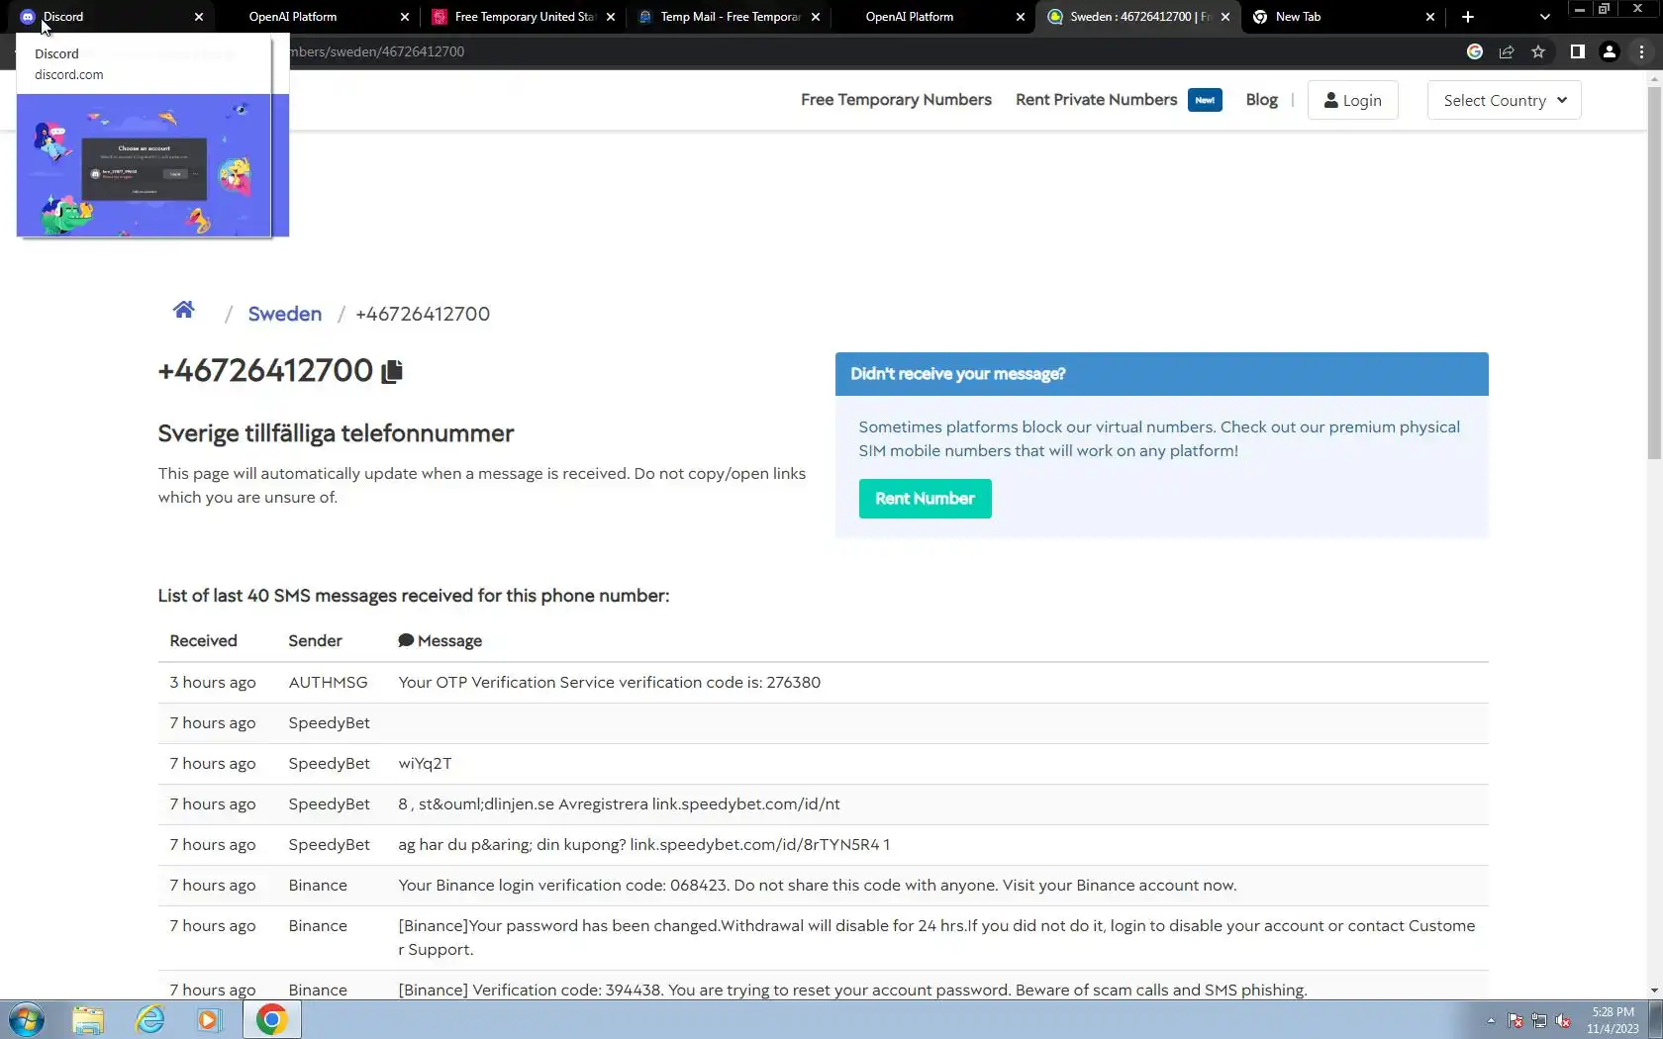Open Rent Private Numbers menu link
This screenshot has height=1039, width=1663.
point(1096,100)
